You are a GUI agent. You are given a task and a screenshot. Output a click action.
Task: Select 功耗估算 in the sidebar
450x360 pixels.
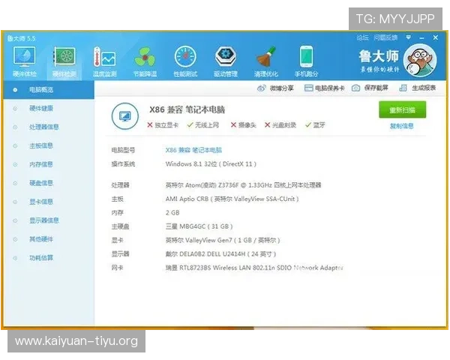(49, 258)
